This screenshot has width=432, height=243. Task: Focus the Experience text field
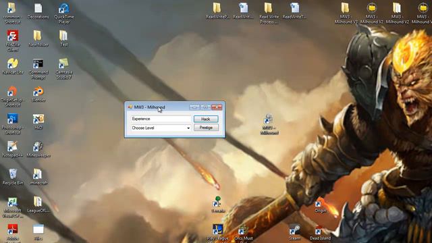click(161, 119)
